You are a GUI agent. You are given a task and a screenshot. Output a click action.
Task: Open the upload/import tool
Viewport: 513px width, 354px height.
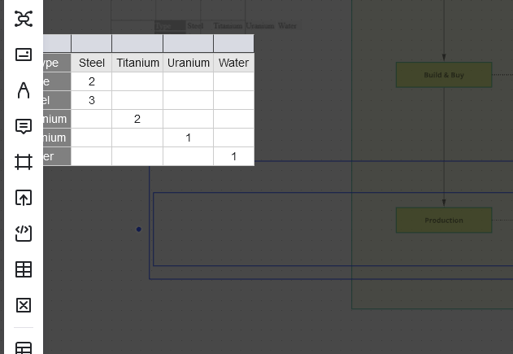pyautogui.click(x=24, y=198)
